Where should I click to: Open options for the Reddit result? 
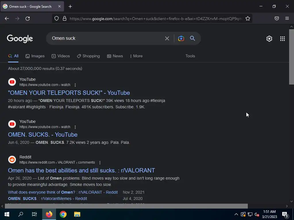coord(100,163)
